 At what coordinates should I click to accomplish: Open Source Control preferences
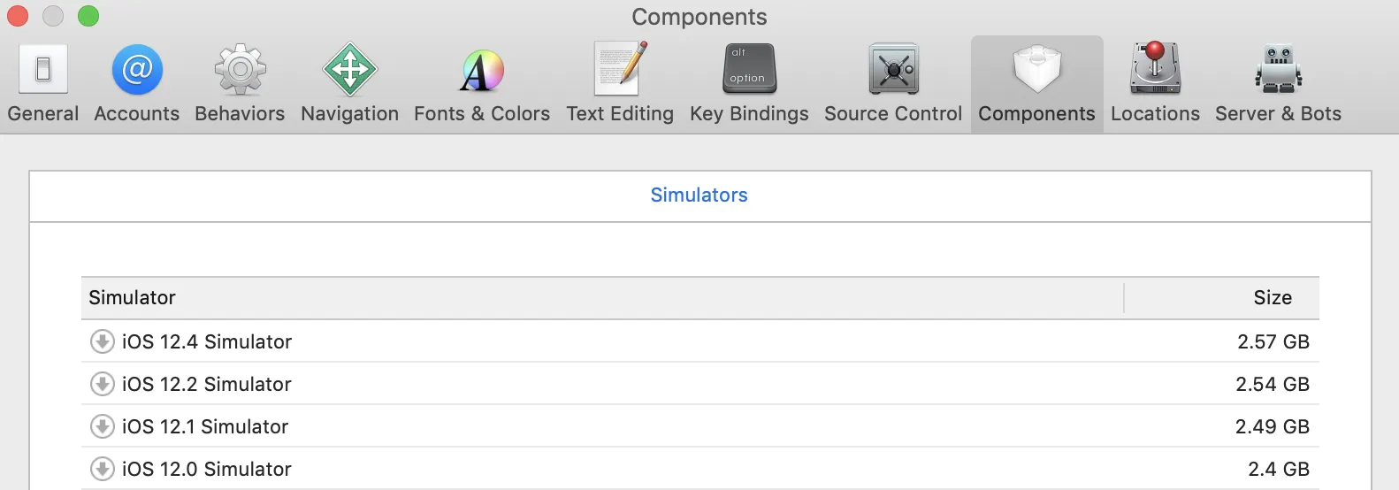(893, 83)
